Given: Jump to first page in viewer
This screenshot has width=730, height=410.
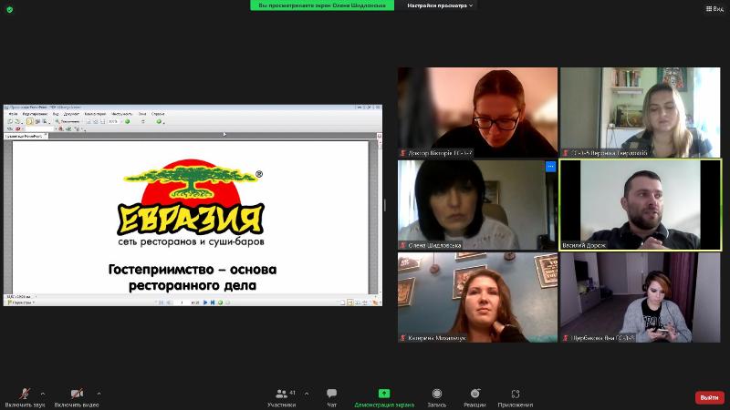Looking at the screenshot, I should 161,302.
